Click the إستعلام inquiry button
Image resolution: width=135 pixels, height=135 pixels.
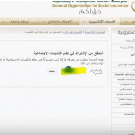(52, 71)
